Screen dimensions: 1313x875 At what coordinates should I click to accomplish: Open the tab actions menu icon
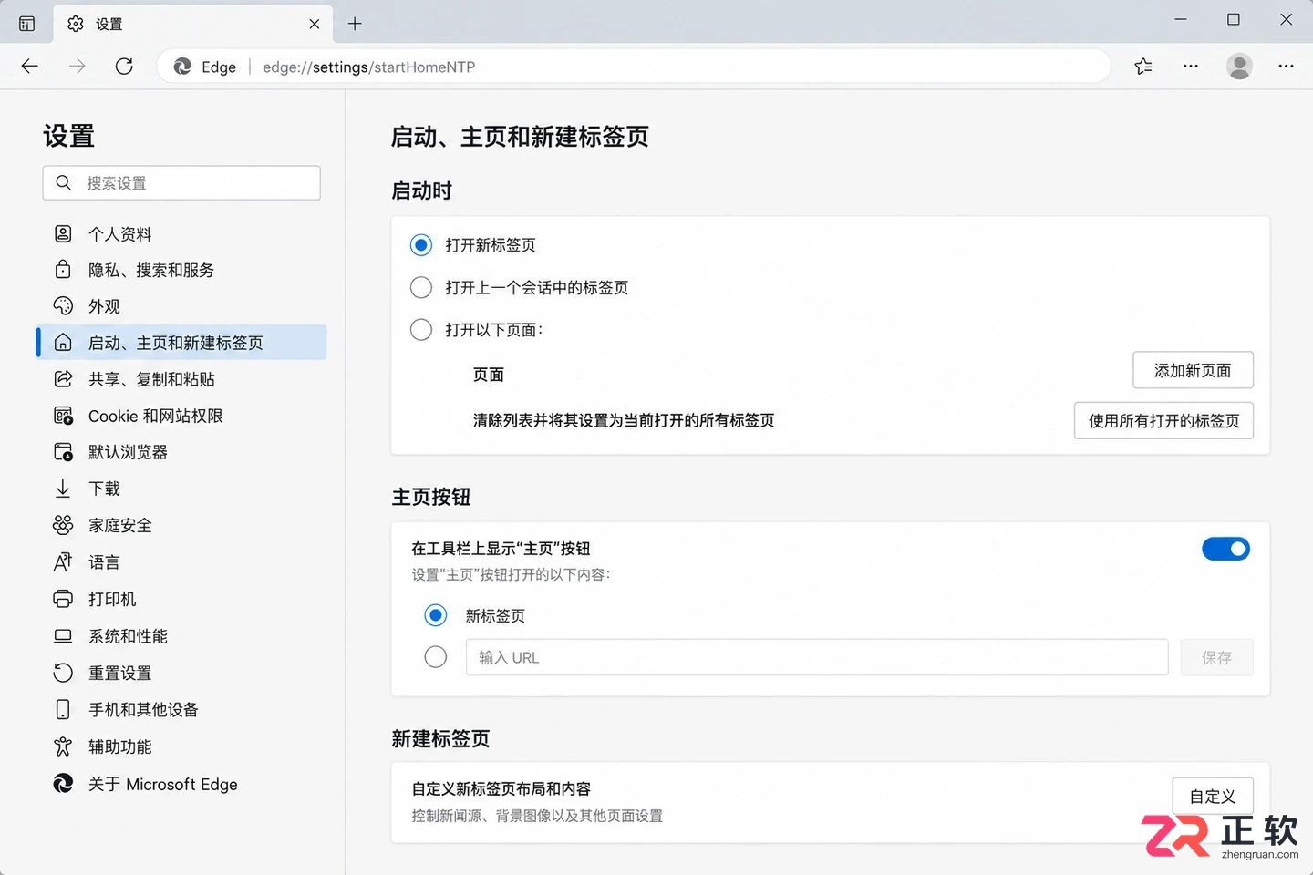click(27, 24)
